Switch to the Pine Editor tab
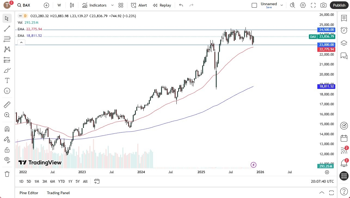Screen dimensions: 350x198 (29, 193)
